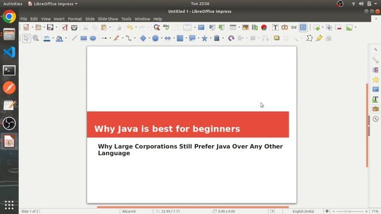Open the New document dropdown arrow
This screenshot has height=214, width=381.
[32, 27]
